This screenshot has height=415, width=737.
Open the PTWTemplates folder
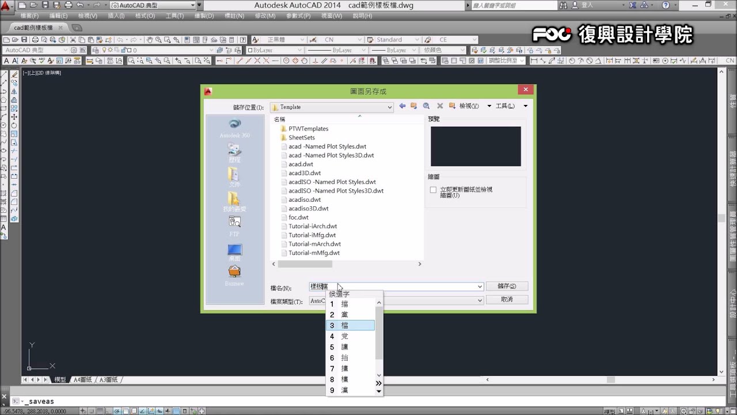coord(308,129)
